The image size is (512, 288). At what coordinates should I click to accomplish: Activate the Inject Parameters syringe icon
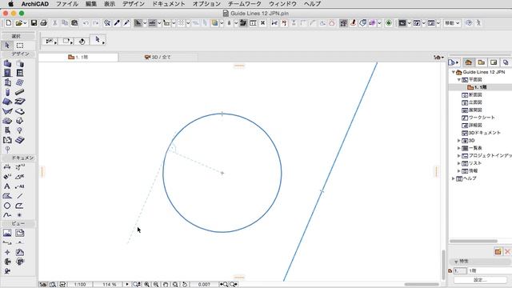point(126,23)
